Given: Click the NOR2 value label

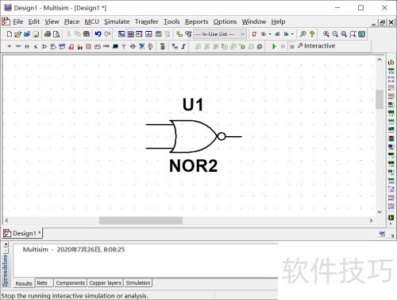Looking at the screenshot, I should pos(194,166).
